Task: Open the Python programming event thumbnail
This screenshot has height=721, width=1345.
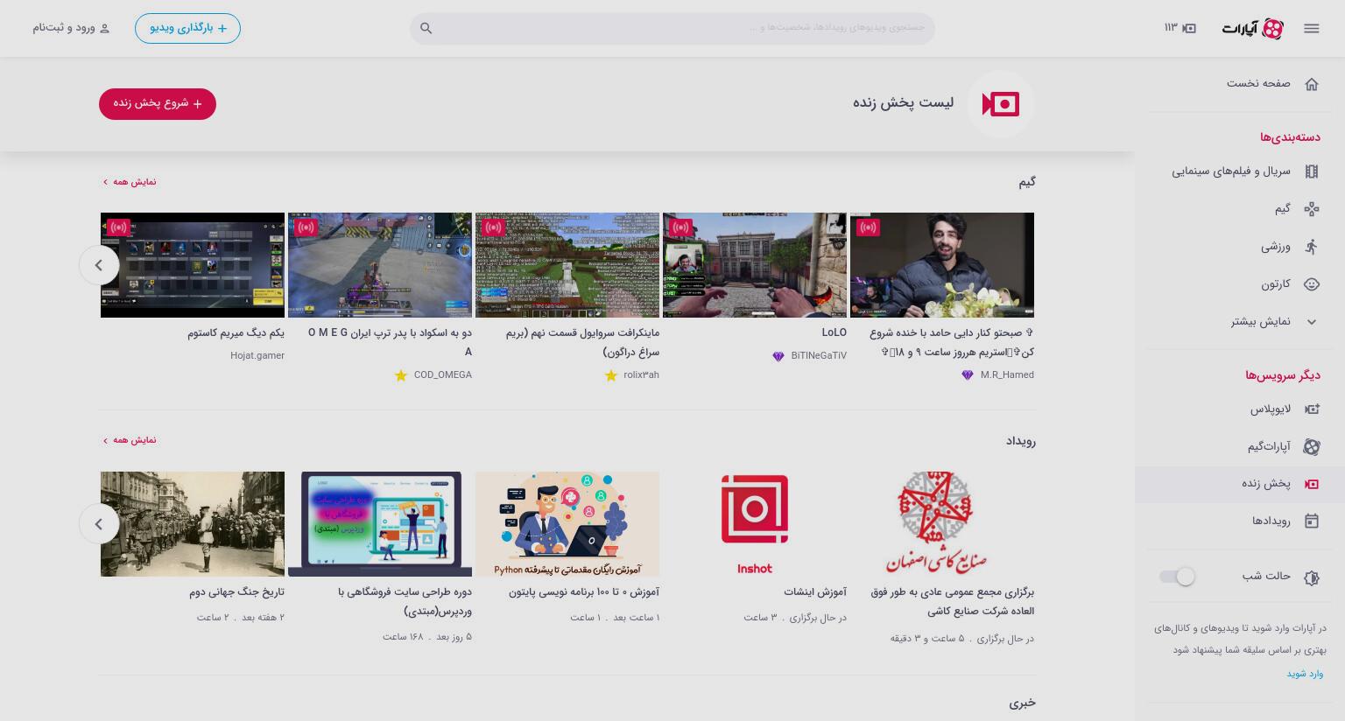Action: click(567, 524)
